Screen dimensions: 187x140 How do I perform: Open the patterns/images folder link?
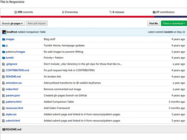15,52
